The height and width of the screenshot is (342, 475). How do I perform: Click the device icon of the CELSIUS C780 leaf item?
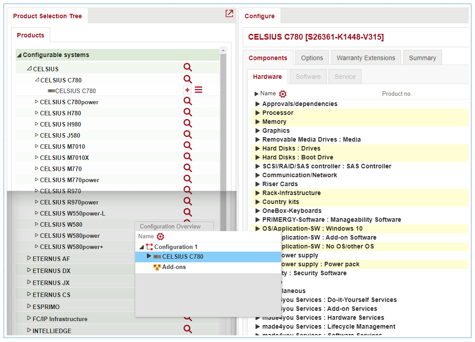(51, 91)
